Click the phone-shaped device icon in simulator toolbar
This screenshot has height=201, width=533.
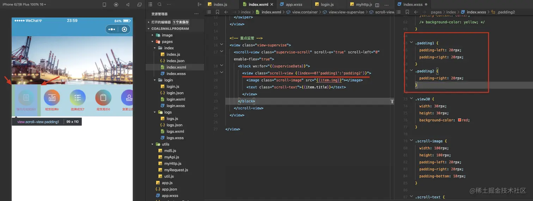[104, 5]
